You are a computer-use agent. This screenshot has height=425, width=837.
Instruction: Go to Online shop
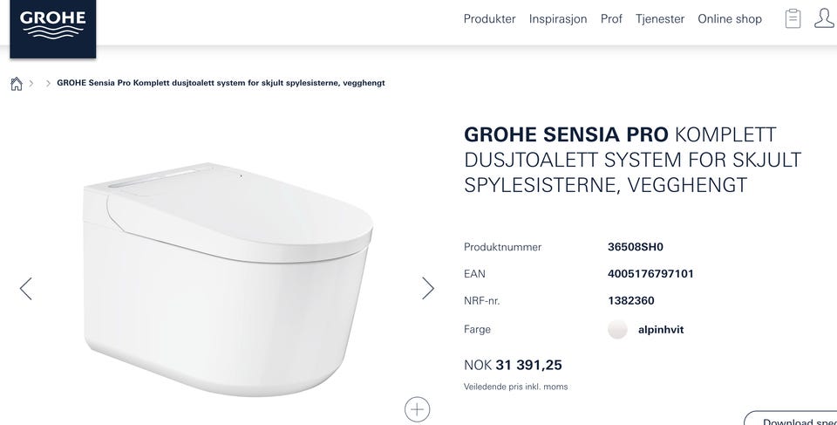730,18
